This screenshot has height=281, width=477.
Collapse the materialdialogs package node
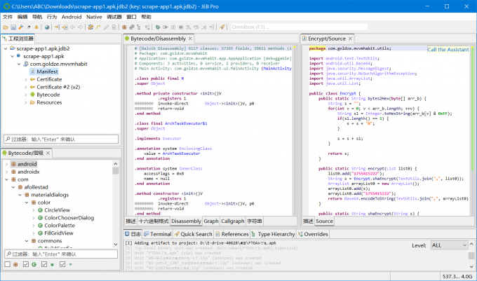(20, 194)
